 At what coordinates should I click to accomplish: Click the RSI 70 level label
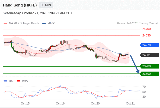(x=144, y=87)
